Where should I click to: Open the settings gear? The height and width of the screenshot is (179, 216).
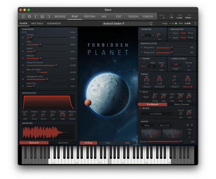pos(29,17)
